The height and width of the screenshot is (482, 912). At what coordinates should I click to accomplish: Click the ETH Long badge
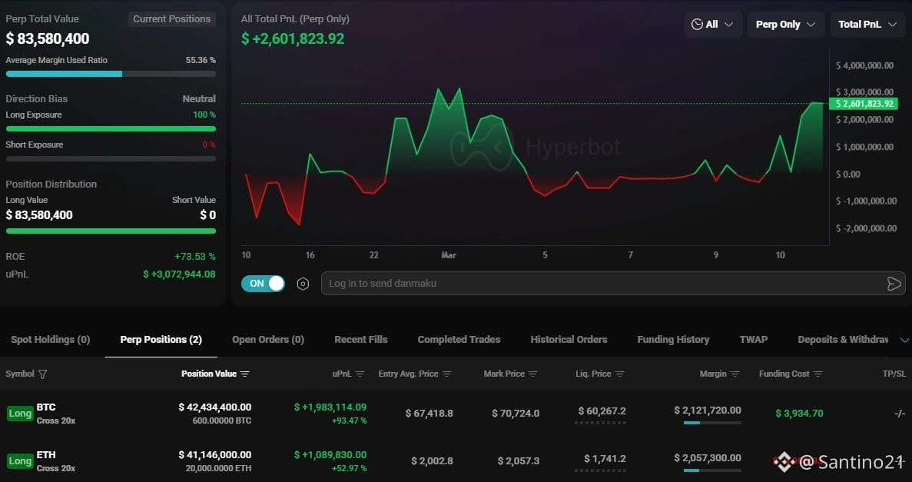(x=20, y=461)
